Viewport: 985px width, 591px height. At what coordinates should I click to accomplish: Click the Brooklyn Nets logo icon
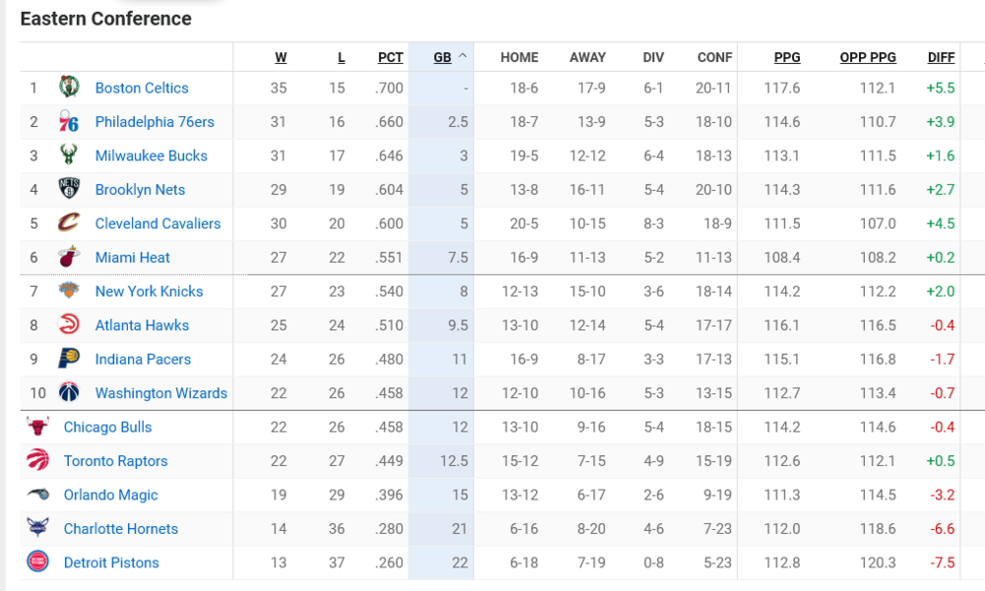pos(69,188)
